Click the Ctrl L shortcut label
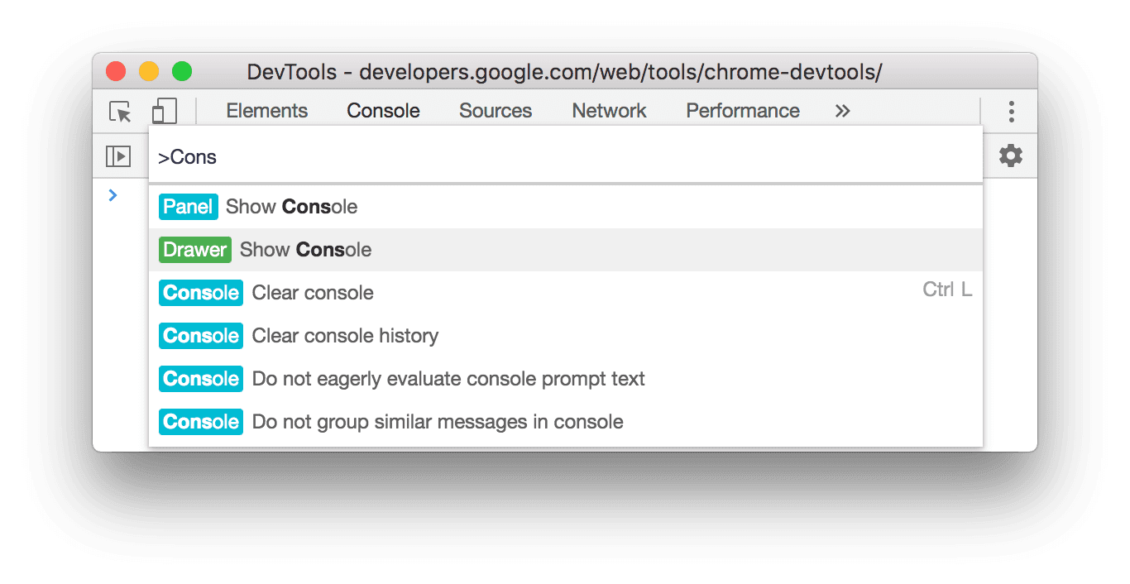This screenshot has width=1130, height=584. coord(946,290)
